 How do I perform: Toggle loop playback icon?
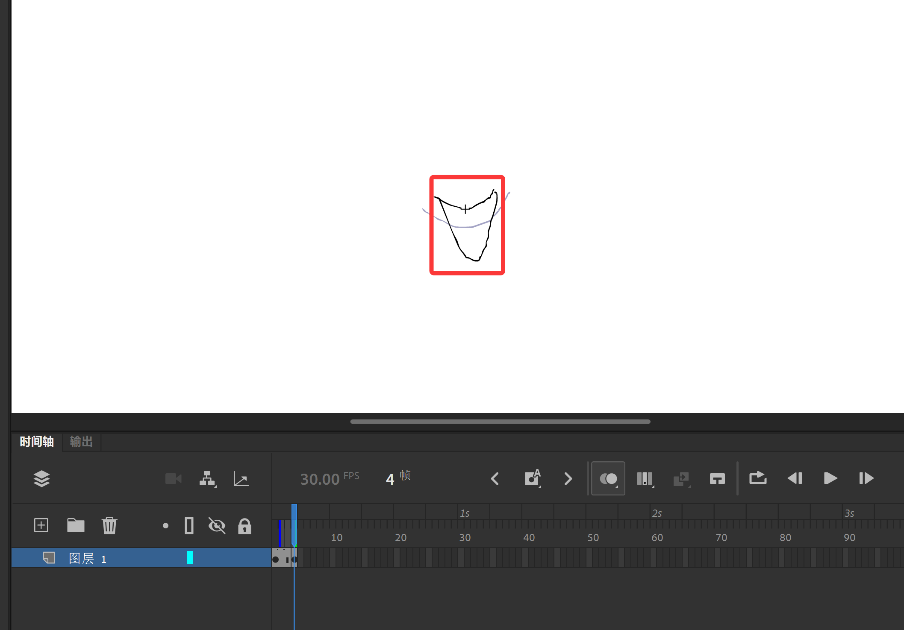click(x=758, y=478)
